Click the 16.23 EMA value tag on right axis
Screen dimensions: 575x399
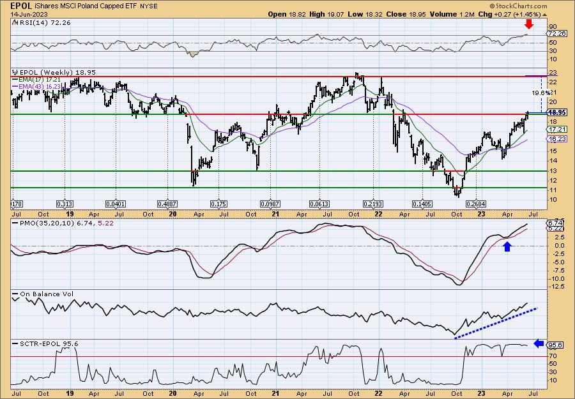[558, 139]
